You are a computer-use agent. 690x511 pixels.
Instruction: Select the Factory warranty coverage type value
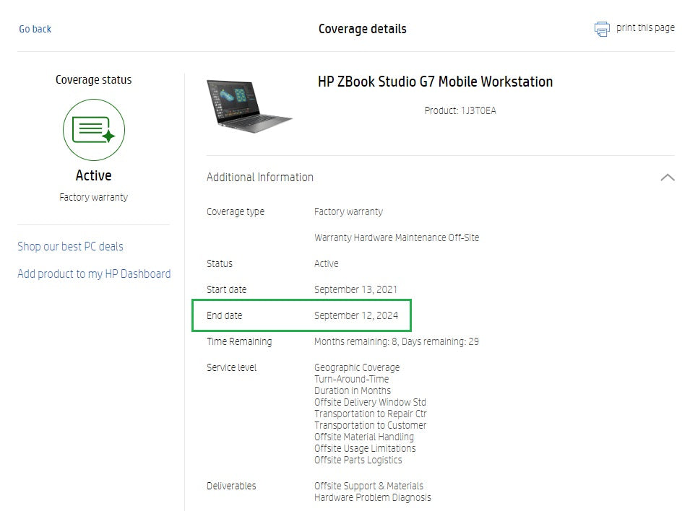(349, 211)
